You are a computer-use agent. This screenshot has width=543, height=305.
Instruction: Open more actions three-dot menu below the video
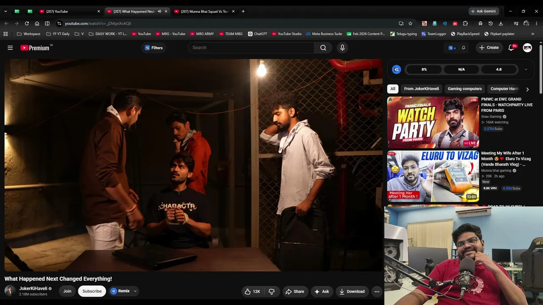(377, 291)
